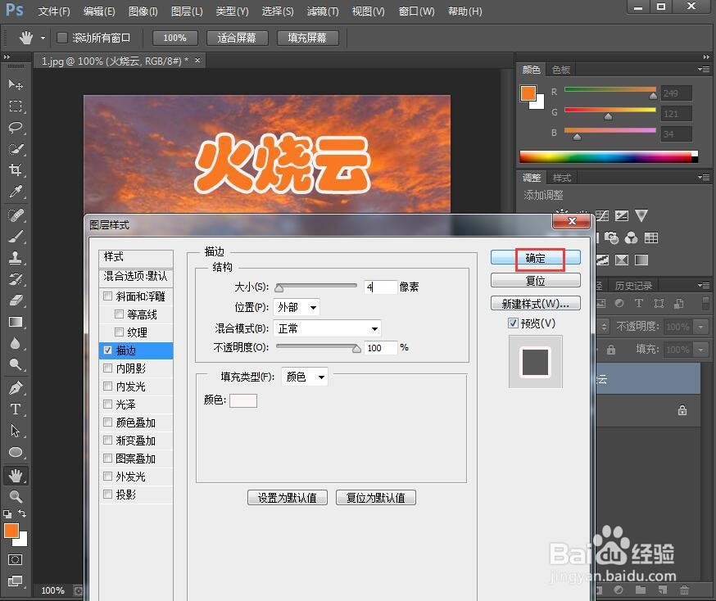Switch to 色板 swatches tab
This screenshot has width=716, height=601.
560,70
